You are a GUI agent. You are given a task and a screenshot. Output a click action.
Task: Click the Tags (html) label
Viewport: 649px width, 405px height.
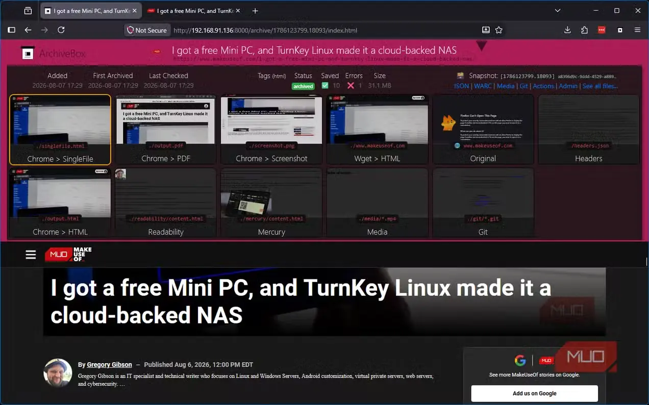(x=272, y=75)
